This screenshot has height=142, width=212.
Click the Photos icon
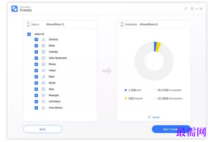click(43, 64)
